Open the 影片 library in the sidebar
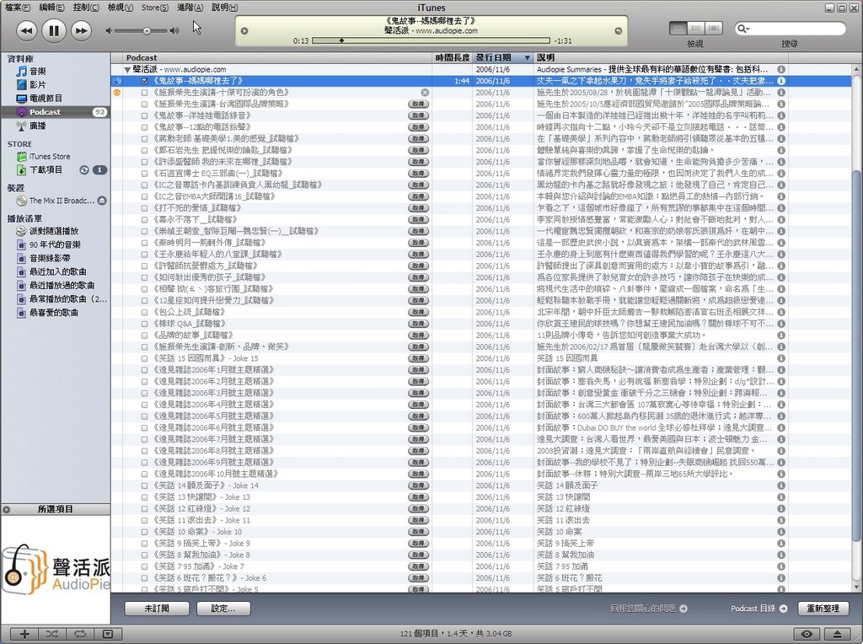Image resolution: width=863 pixels, height=644 pixels. tap(37, 85)
